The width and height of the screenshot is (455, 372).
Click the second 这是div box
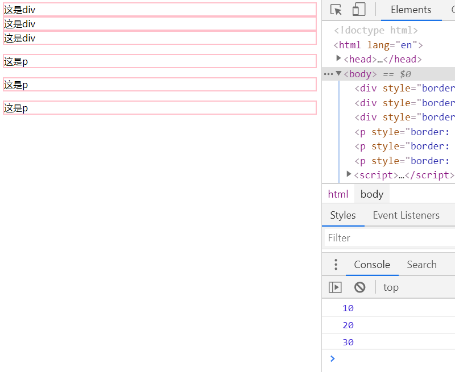click(160, 24)
